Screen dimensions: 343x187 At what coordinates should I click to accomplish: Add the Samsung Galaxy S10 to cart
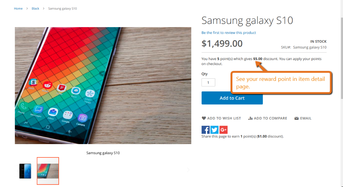point(232,98)
